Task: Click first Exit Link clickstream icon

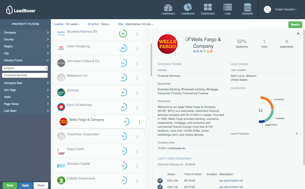Action: pos(160,181)
